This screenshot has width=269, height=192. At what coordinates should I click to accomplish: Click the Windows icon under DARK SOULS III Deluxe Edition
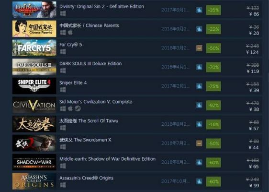(63, 71)
